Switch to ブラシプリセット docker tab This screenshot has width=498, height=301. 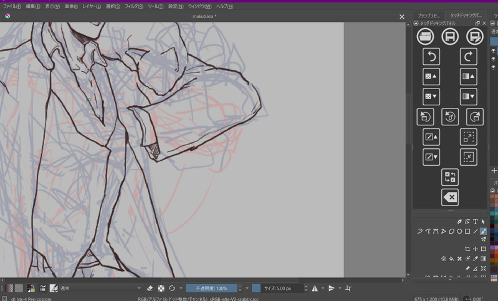pyautogui.click(x=429, y=15)
